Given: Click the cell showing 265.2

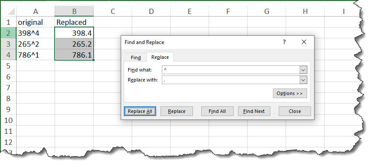Looking at the screenshot, I should (74, 44).
